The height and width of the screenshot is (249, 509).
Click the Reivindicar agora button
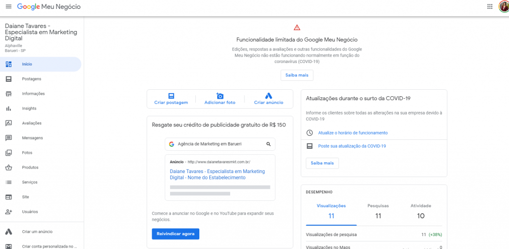[175, 234]
